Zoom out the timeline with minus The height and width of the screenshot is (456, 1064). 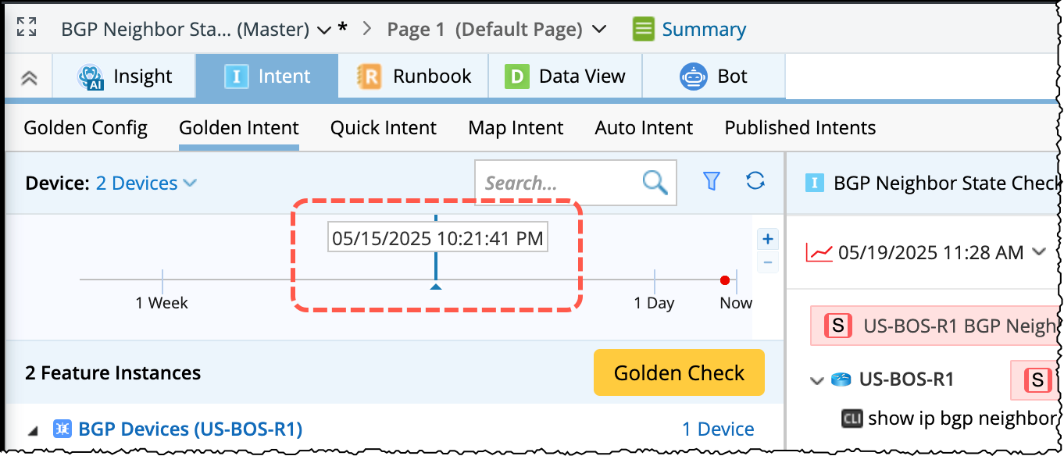[768, 262]
